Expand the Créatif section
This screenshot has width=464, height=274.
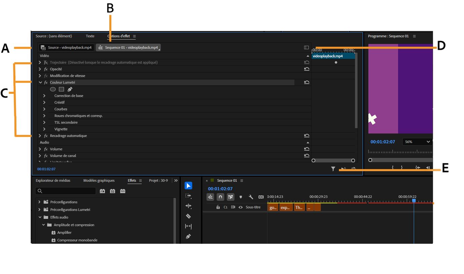(x=44, y=103)
